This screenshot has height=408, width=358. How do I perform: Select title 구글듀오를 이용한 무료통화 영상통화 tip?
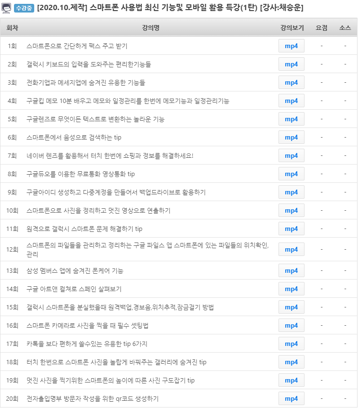[80, 174]
